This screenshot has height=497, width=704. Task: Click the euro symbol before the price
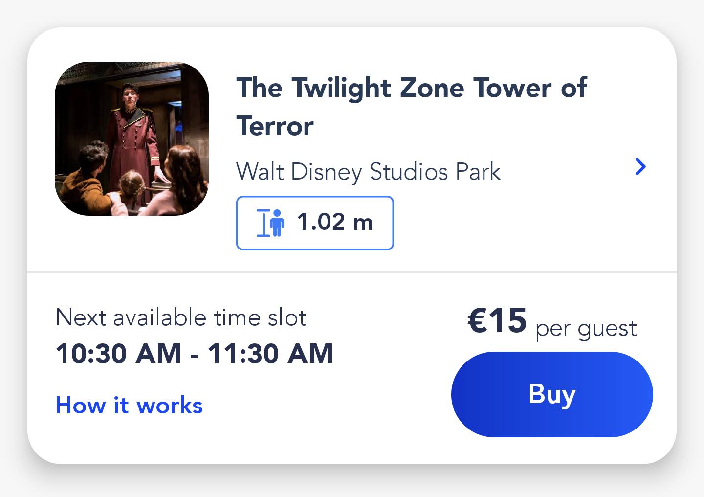coord(477,321)
